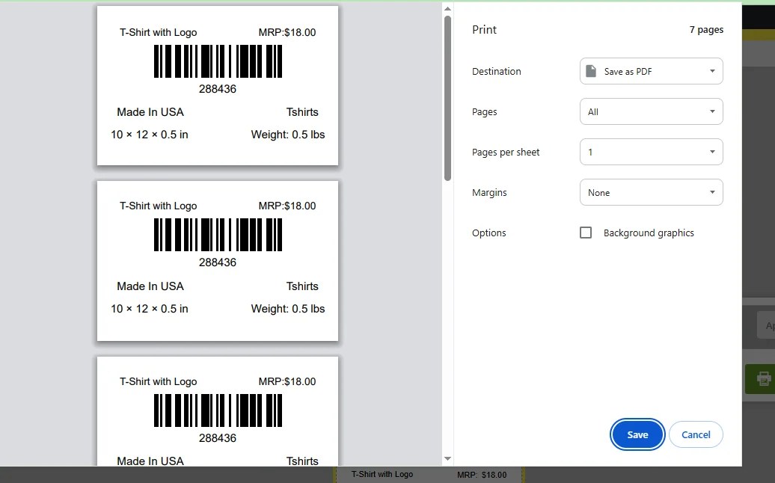The image size is (775, 483).
Task: Select the third label preview page
Action: 218,411
